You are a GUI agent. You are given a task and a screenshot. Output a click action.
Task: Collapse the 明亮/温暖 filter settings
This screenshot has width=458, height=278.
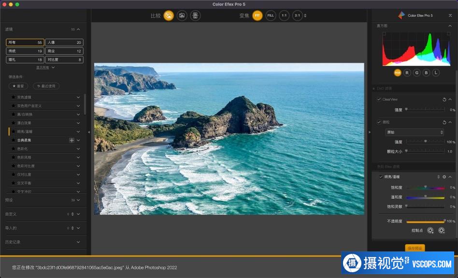coord(450,177)
